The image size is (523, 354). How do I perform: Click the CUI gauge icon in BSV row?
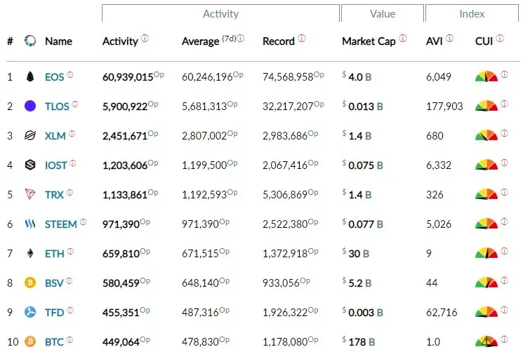coord(486,282)
